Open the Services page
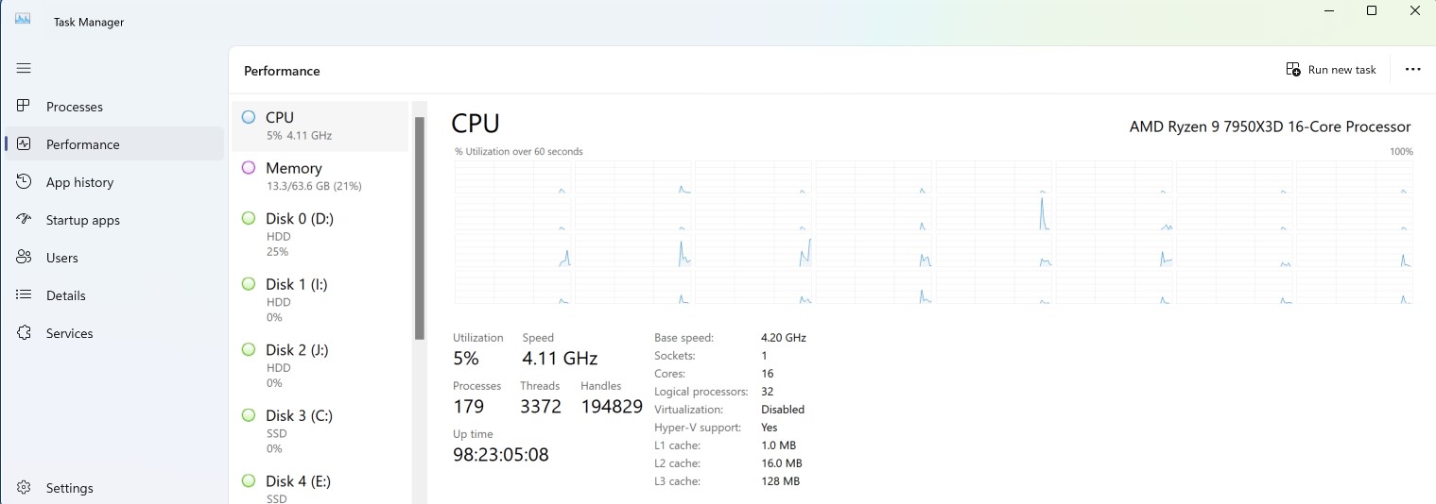The width and height of the screenshot is (1436, 504). [114, 333]
